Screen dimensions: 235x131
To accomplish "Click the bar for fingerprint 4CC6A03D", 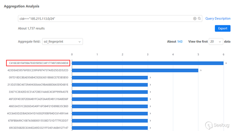I will [110, 113].
